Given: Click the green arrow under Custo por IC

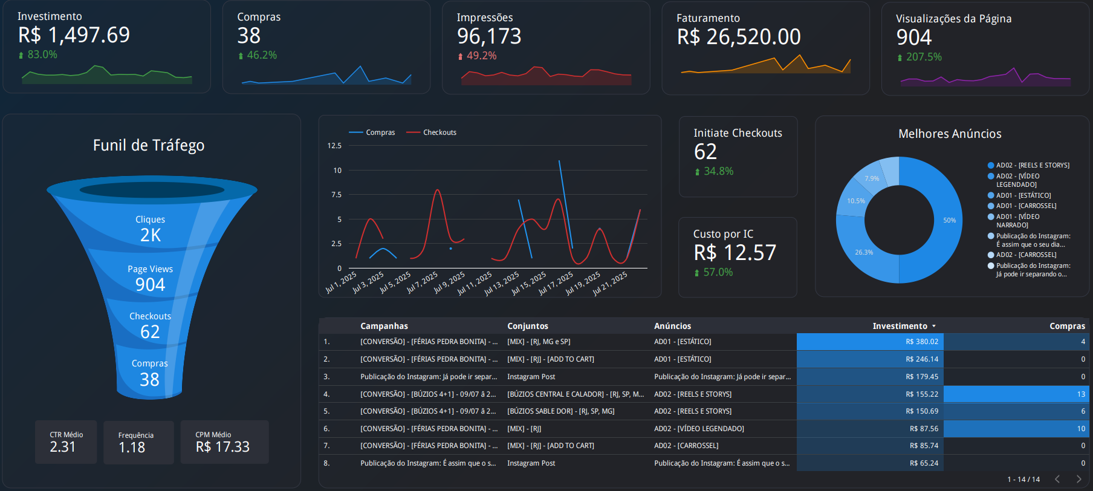Looking at the screenshot, I should pos(697,273).
